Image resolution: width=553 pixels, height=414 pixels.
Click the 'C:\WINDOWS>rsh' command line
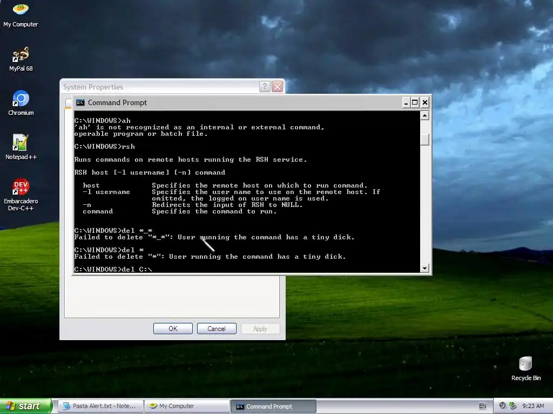pyautogui.click(x=104, y=147)
